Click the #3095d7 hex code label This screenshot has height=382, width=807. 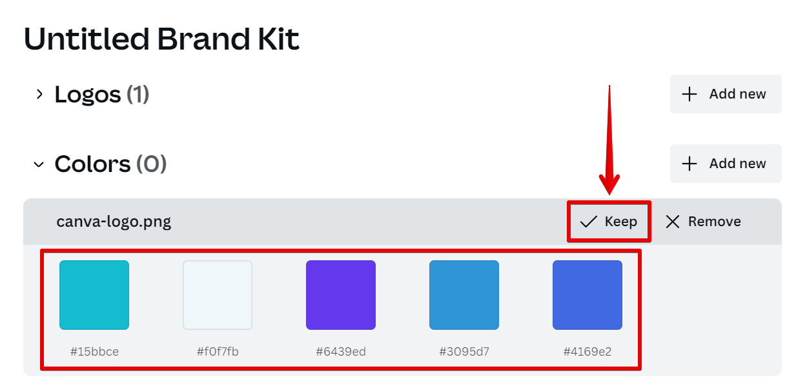pos(464,352)
